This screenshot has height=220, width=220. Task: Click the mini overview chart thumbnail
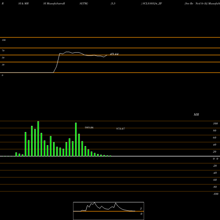[x=109, y=211]
